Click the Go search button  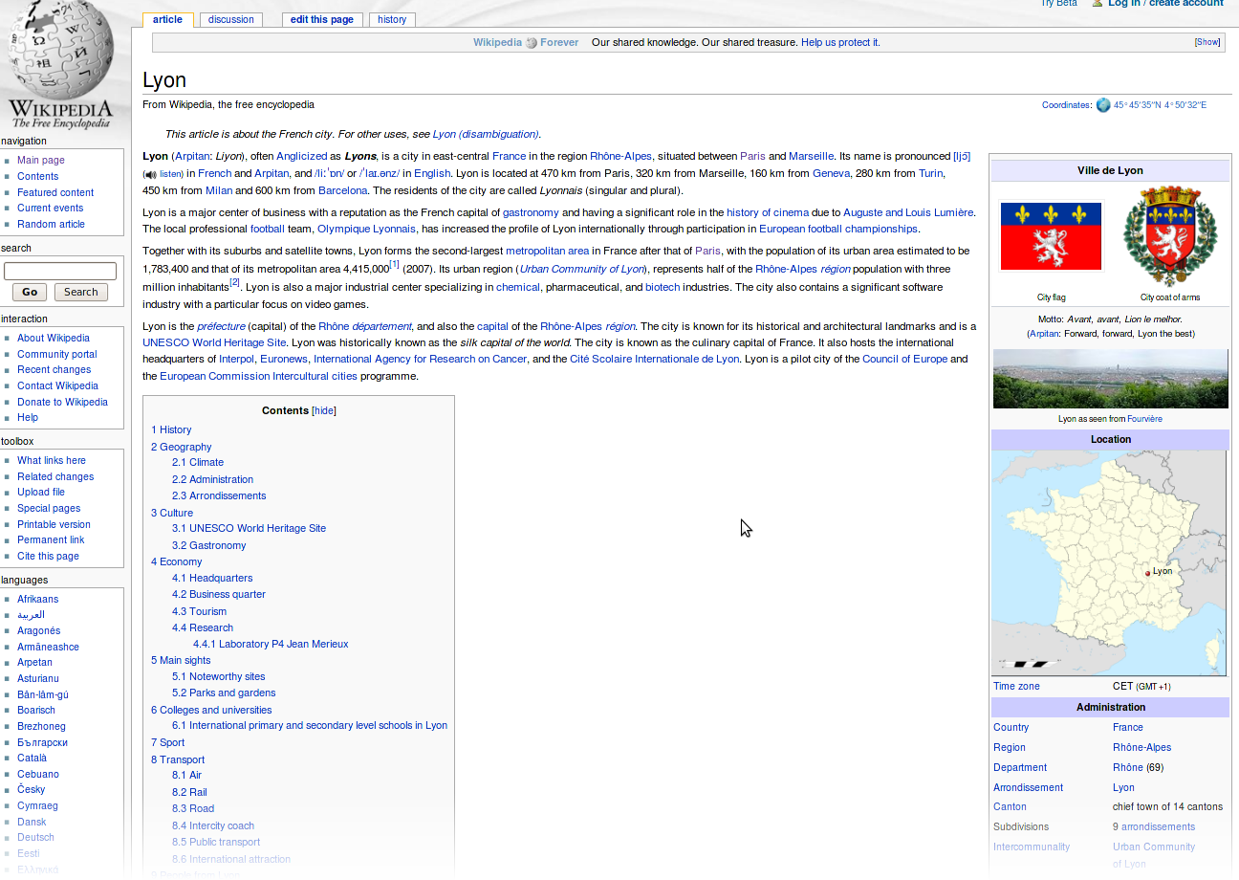pos(30,292)
